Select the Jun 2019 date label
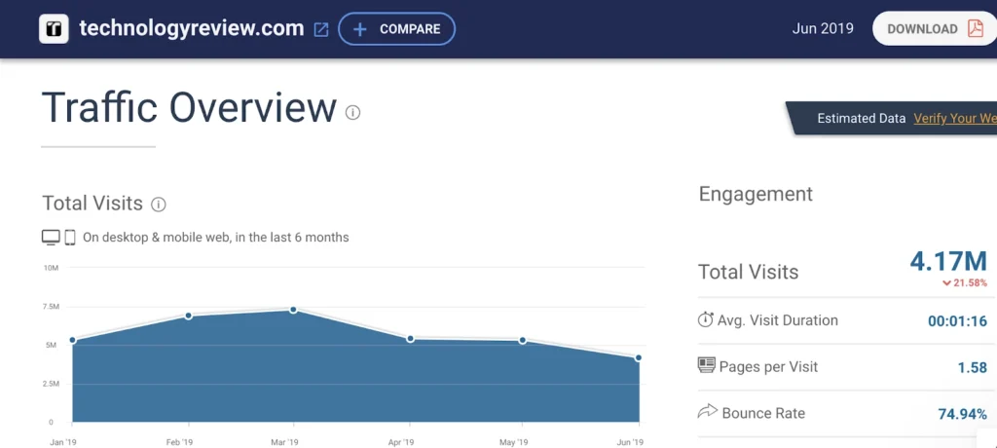The height and width of the screenshot is (448, 997). [x=823, y=28]
